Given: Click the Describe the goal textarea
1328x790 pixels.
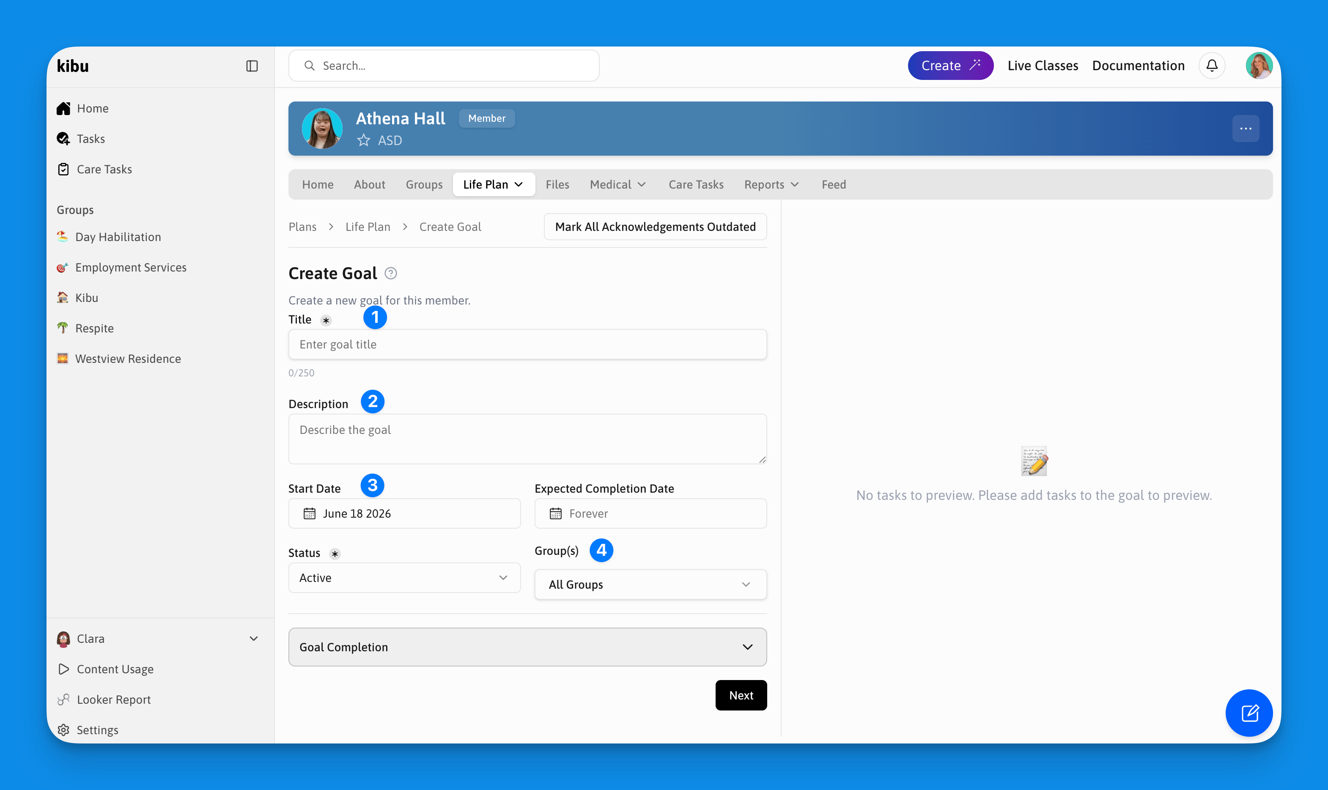Looking at the screenshot, I should [x=527, y=439].
